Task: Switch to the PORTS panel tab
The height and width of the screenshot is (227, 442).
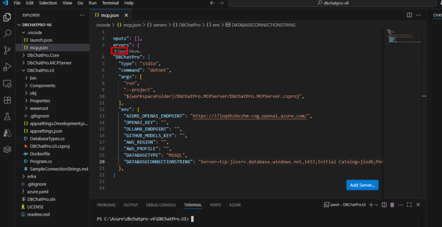Action: point(216,205)
